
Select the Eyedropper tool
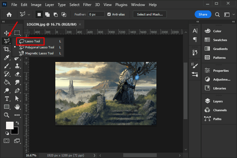coord(6,58)
